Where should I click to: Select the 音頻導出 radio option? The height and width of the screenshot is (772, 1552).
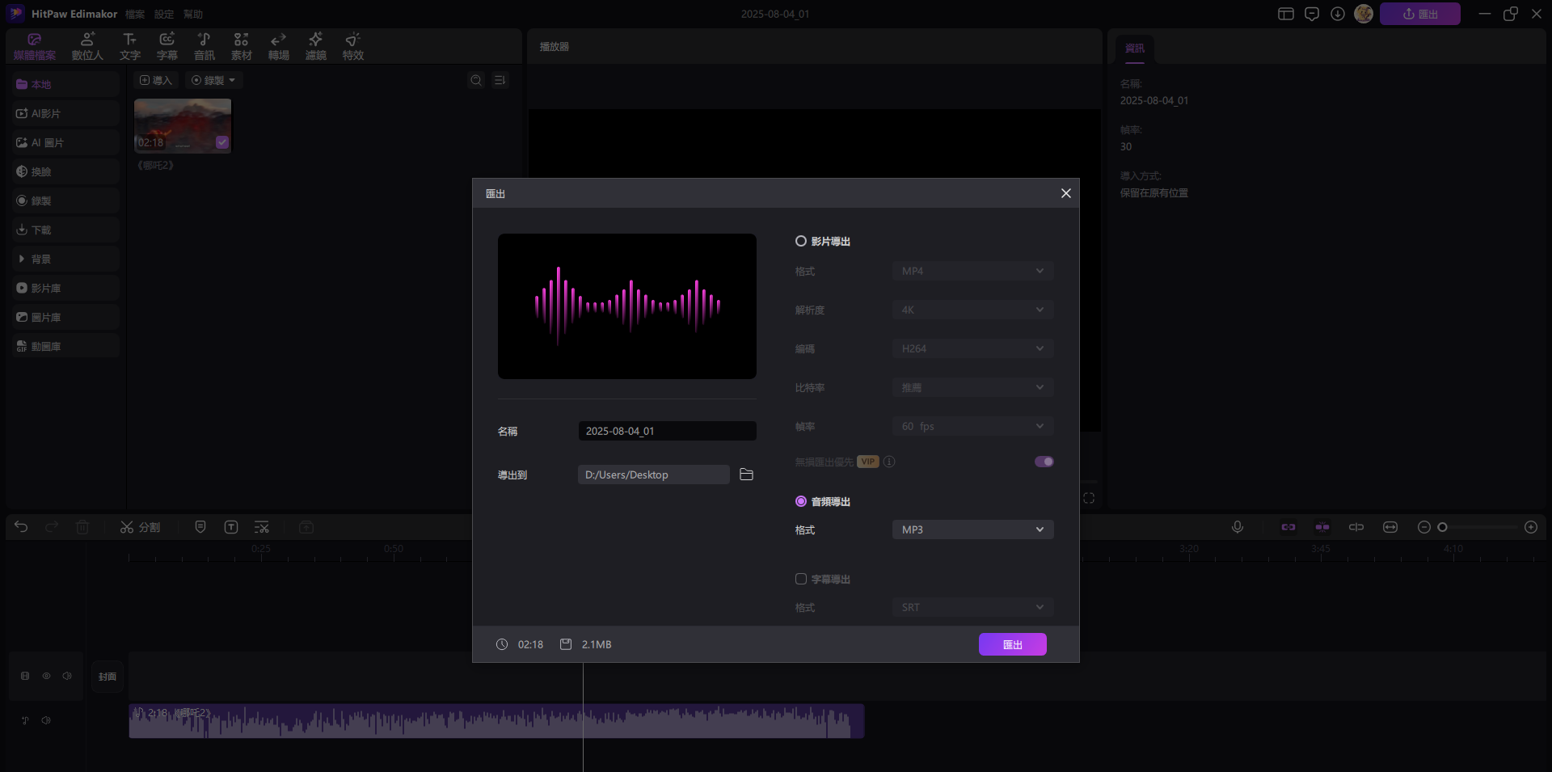[801, 501]
